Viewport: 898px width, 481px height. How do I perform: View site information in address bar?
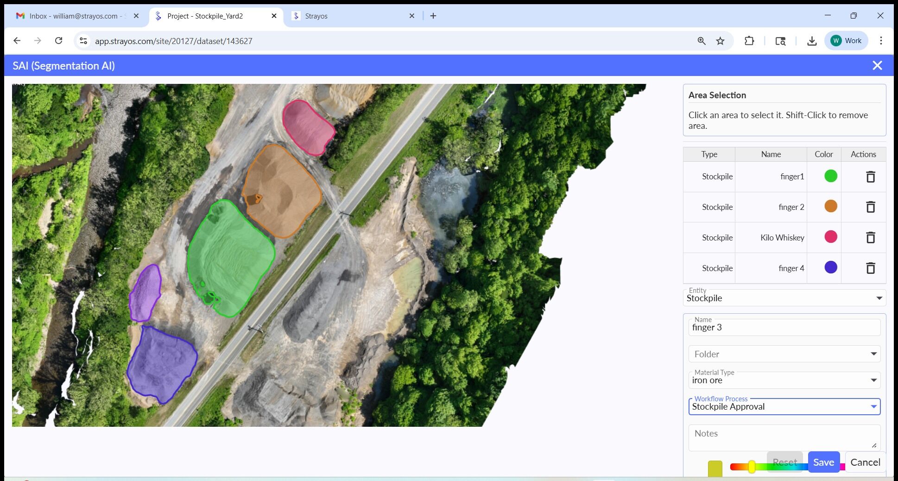[x=83, y=41]
